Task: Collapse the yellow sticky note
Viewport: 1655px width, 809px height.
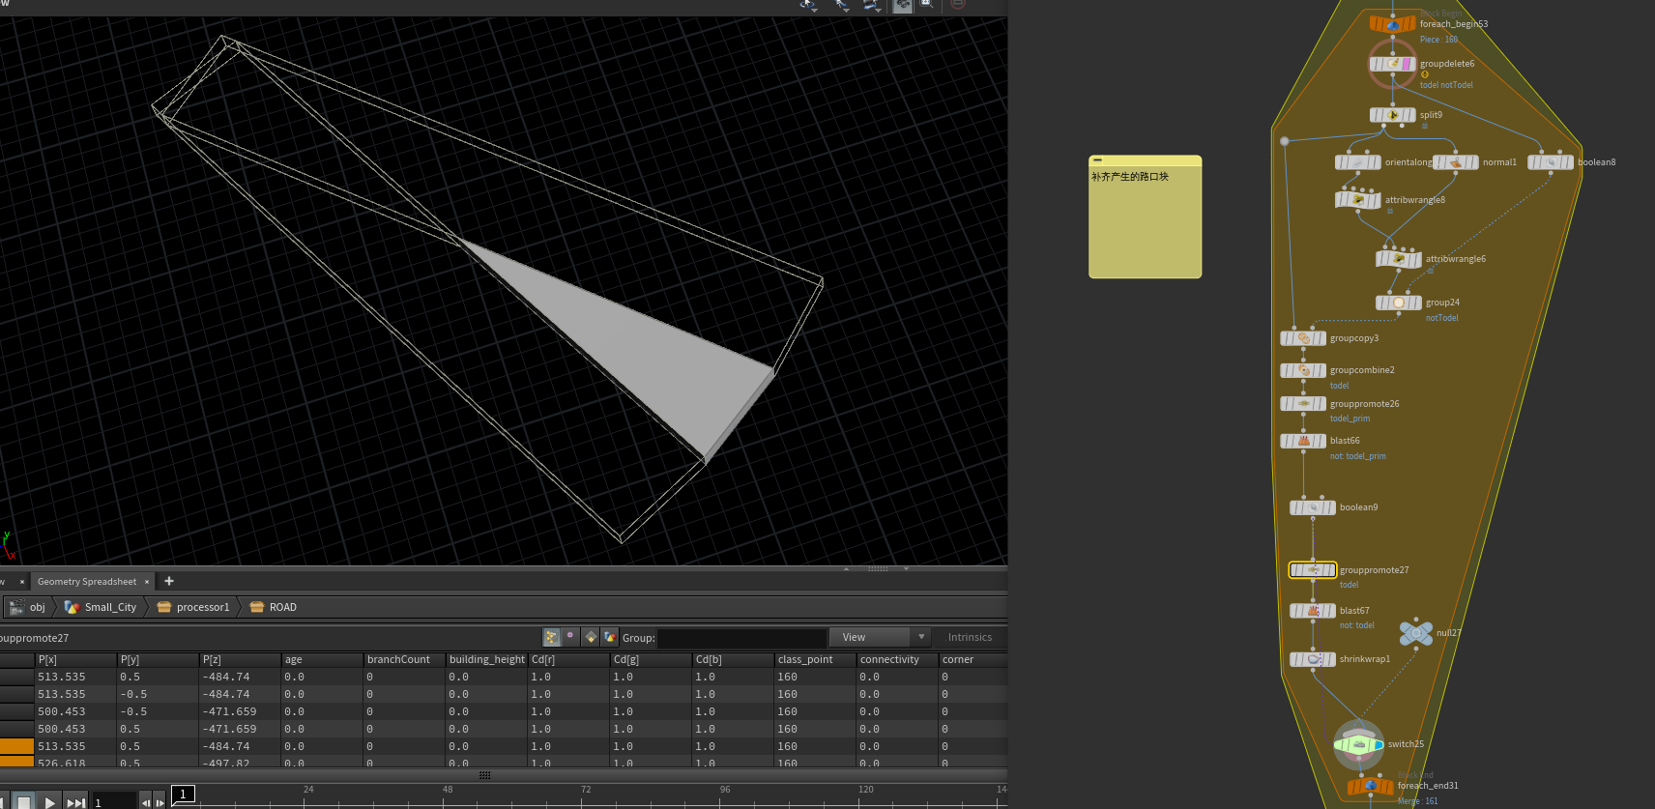Action: pos(1097,160)
